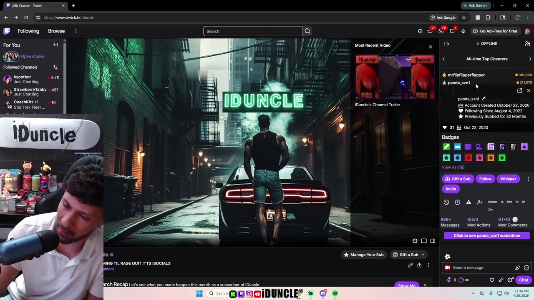Screen dimensions: 534x300
Task: Warn user with triangle icon
Action: tap(469, 202)
